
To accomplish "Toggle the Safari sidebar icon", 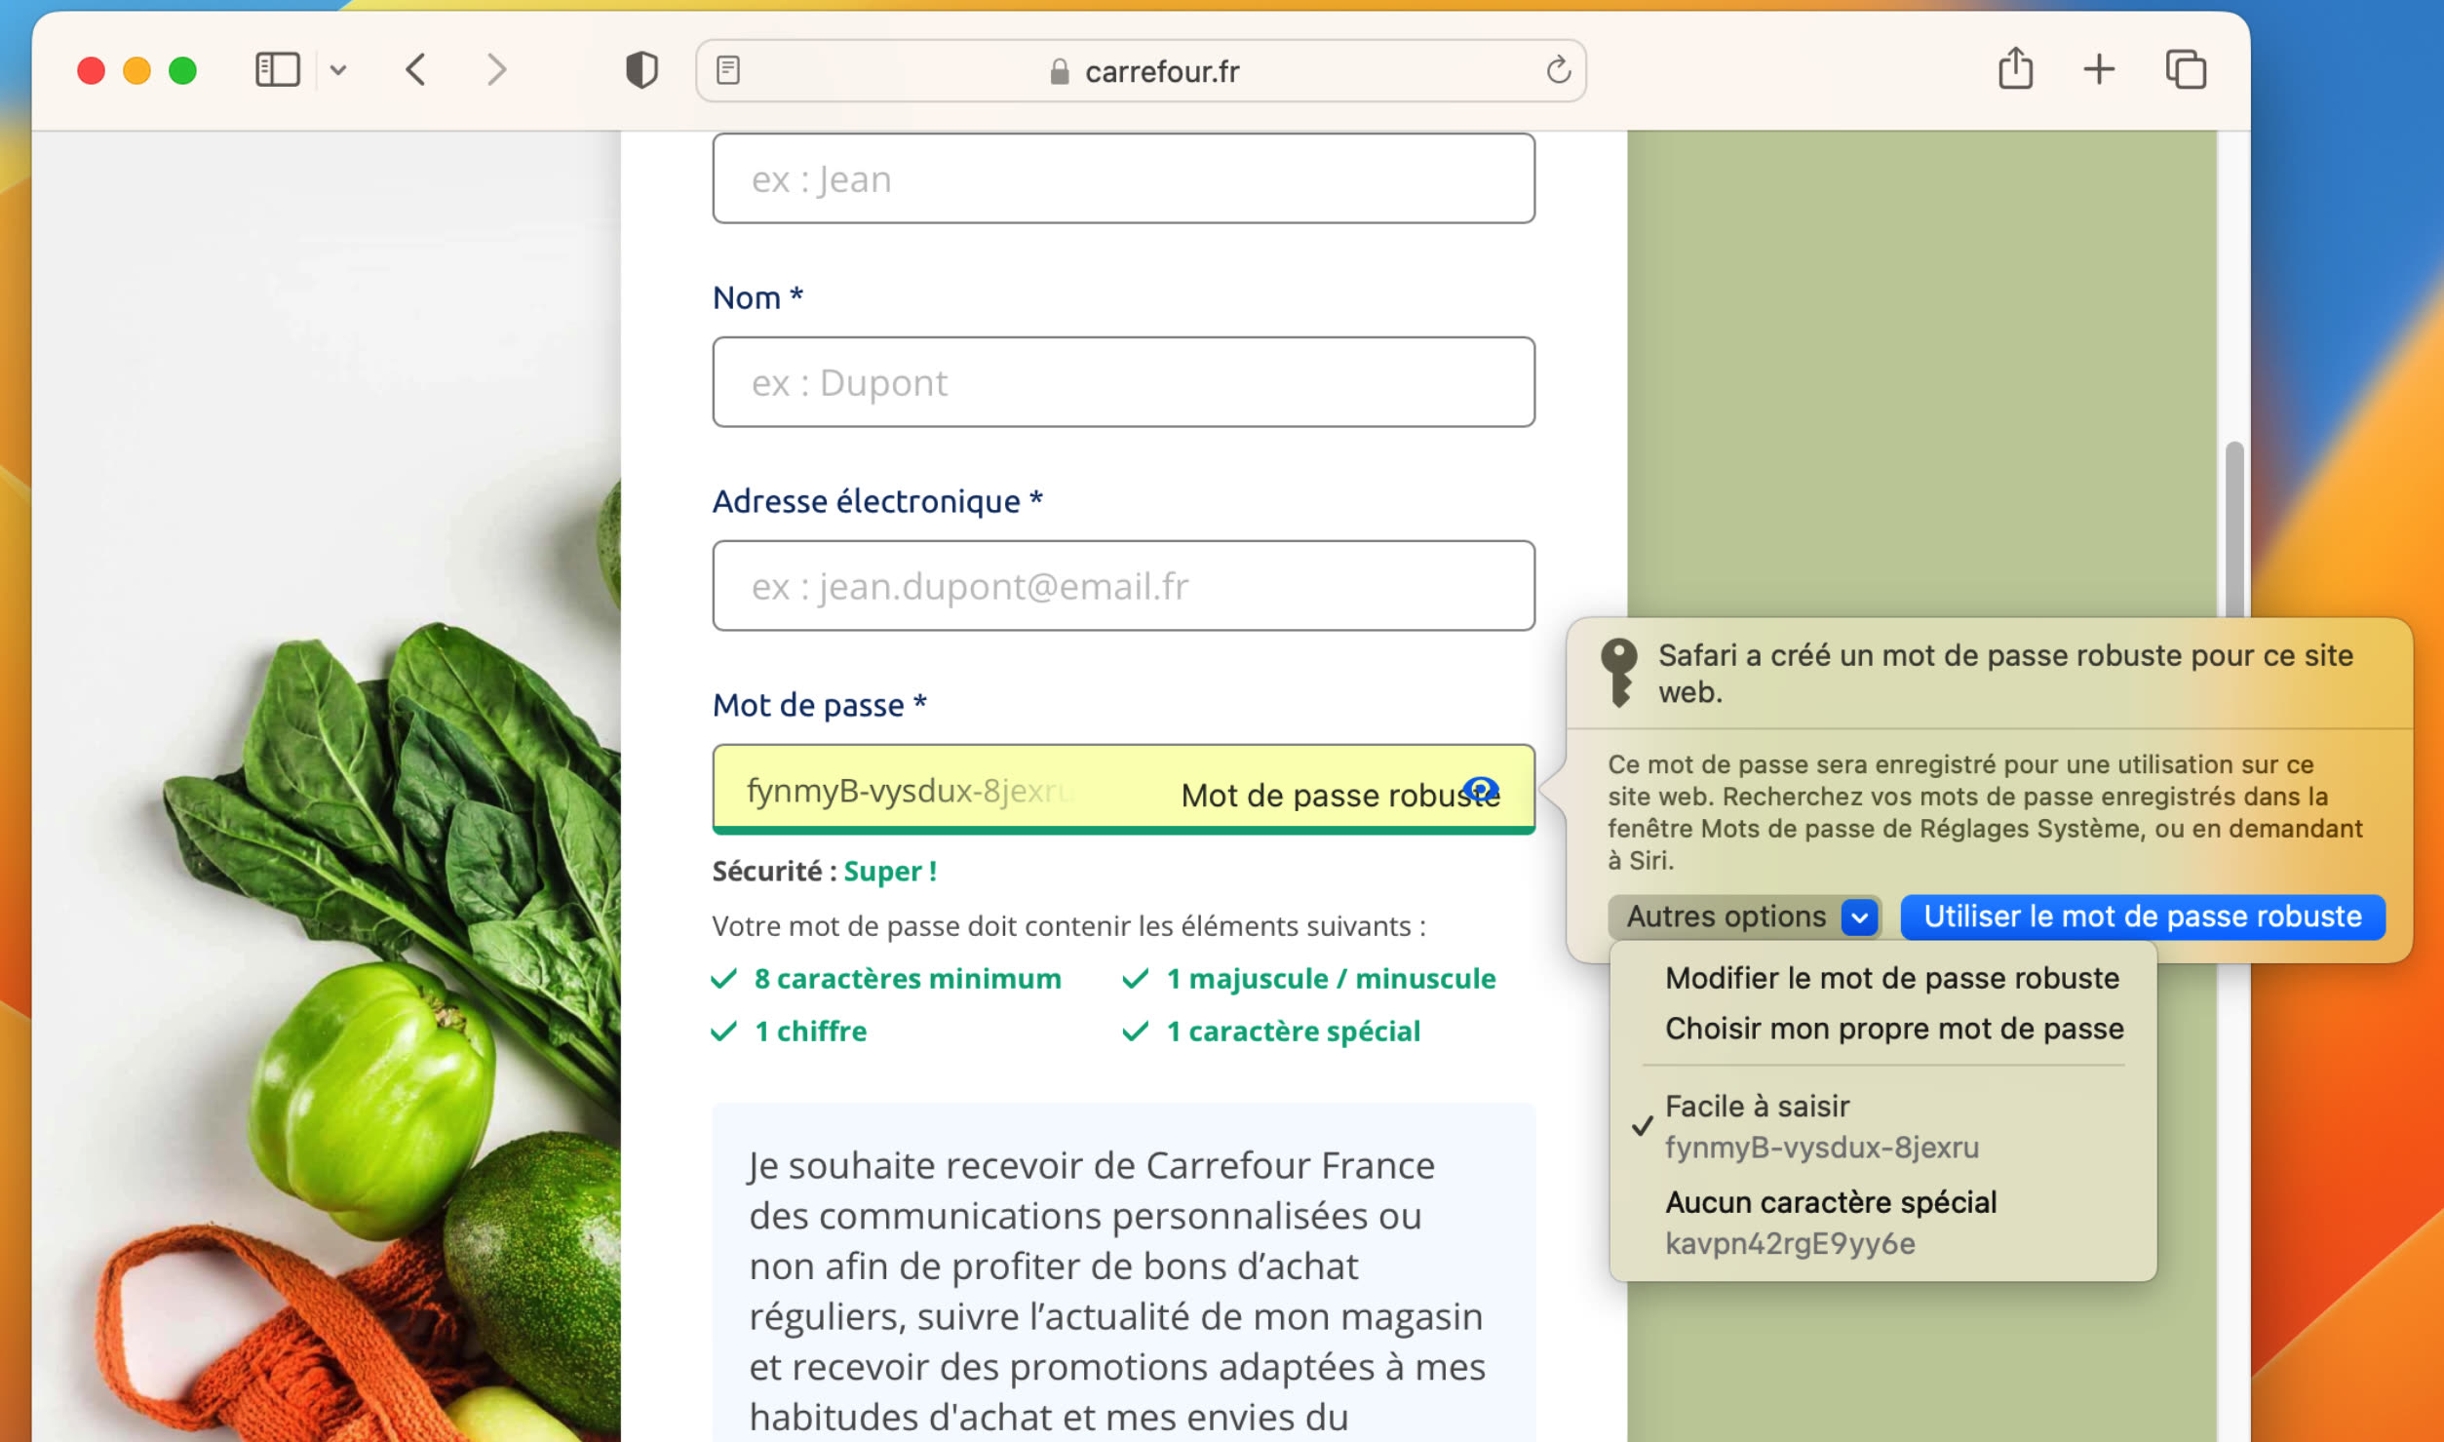I will pos(277,70).
